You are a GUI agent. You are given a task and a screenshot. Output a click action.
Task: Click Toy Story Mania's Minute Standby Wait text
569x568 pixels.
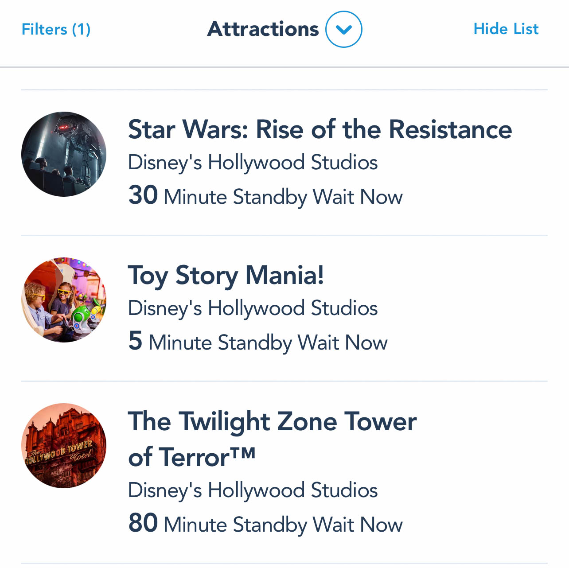(268, 342)
